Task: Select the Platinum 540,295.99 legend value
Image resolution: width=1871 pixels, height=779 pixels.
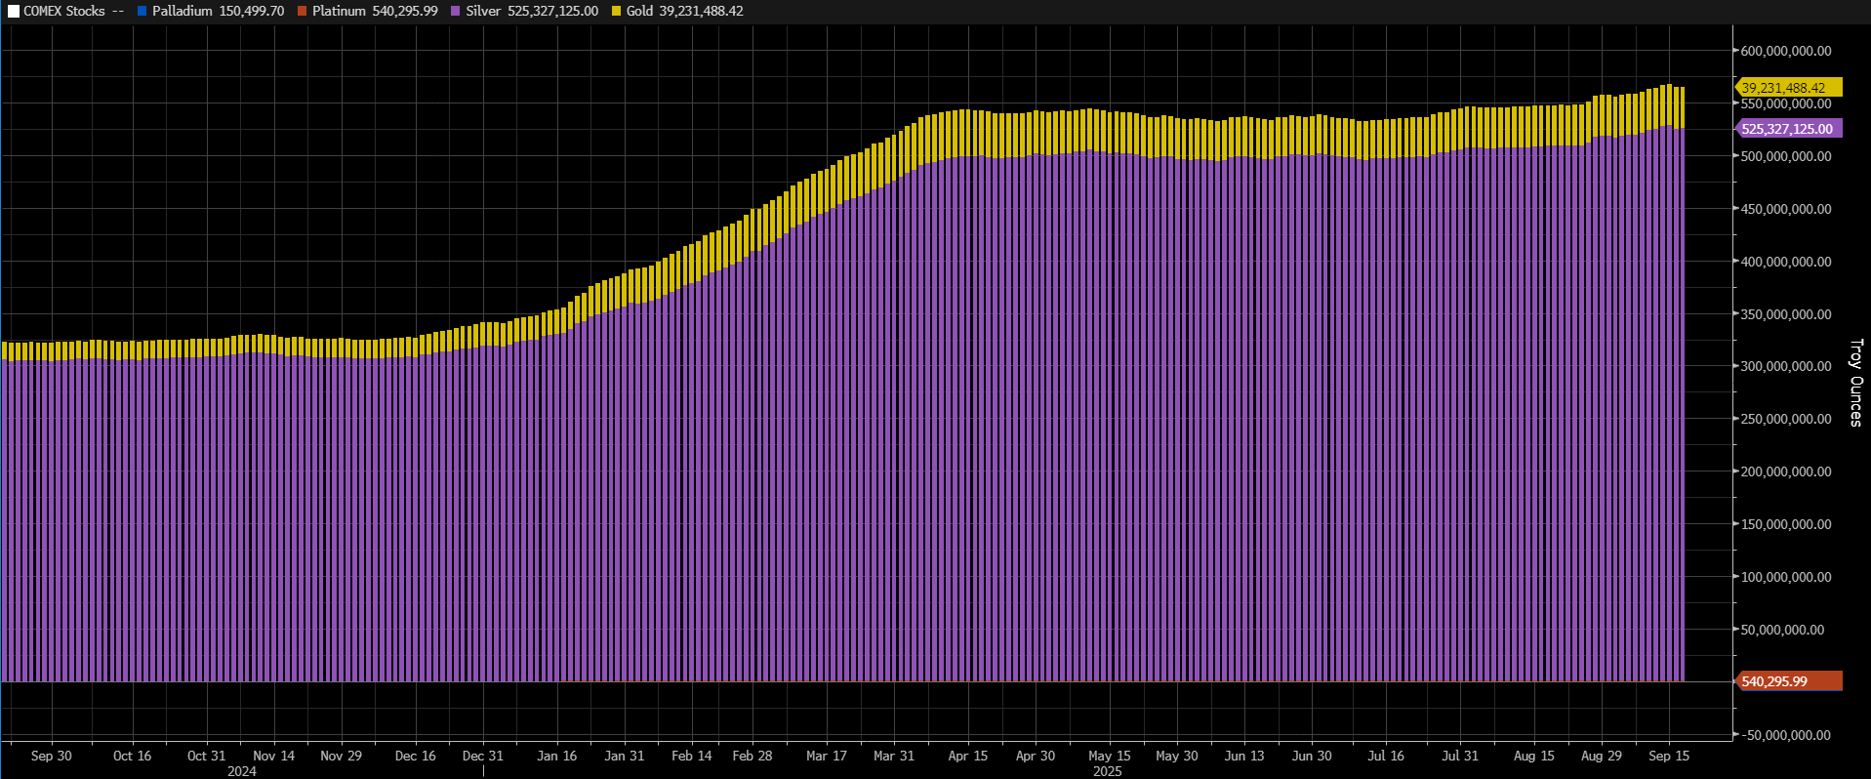Action: pos(375,12)
